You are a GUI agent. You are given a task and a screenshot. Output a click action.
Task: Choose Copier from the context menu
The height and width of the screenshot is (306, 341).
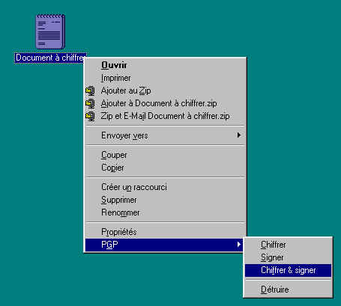(x=165, y=168)
